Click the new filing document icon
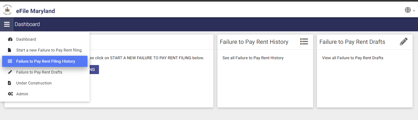The height and width of the screenshot is (120, 418). (10, 50)
